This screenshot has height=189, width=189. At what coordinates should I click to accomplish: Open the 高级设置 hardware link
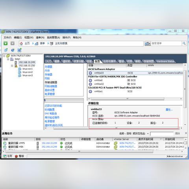[50, 90]
